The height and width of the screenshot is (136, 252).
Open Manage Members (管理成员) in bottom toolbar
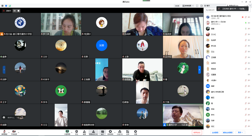(93, 132)
